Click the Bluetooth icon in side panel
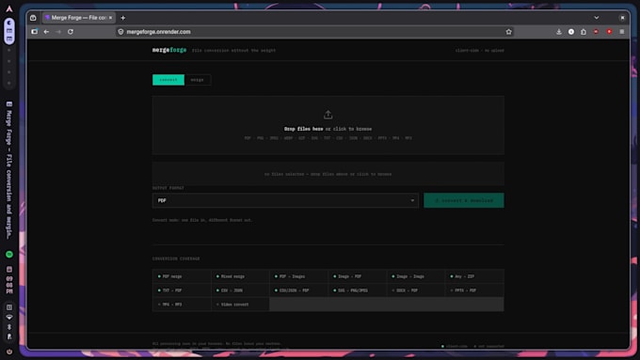The width and height of the screenshot is (640, 360). pos(9,327)
